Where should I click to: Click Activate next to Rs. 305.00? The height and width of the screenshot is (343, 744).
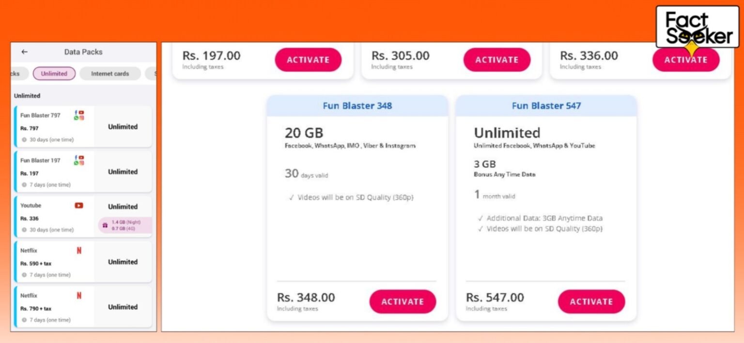click(497, 60)
